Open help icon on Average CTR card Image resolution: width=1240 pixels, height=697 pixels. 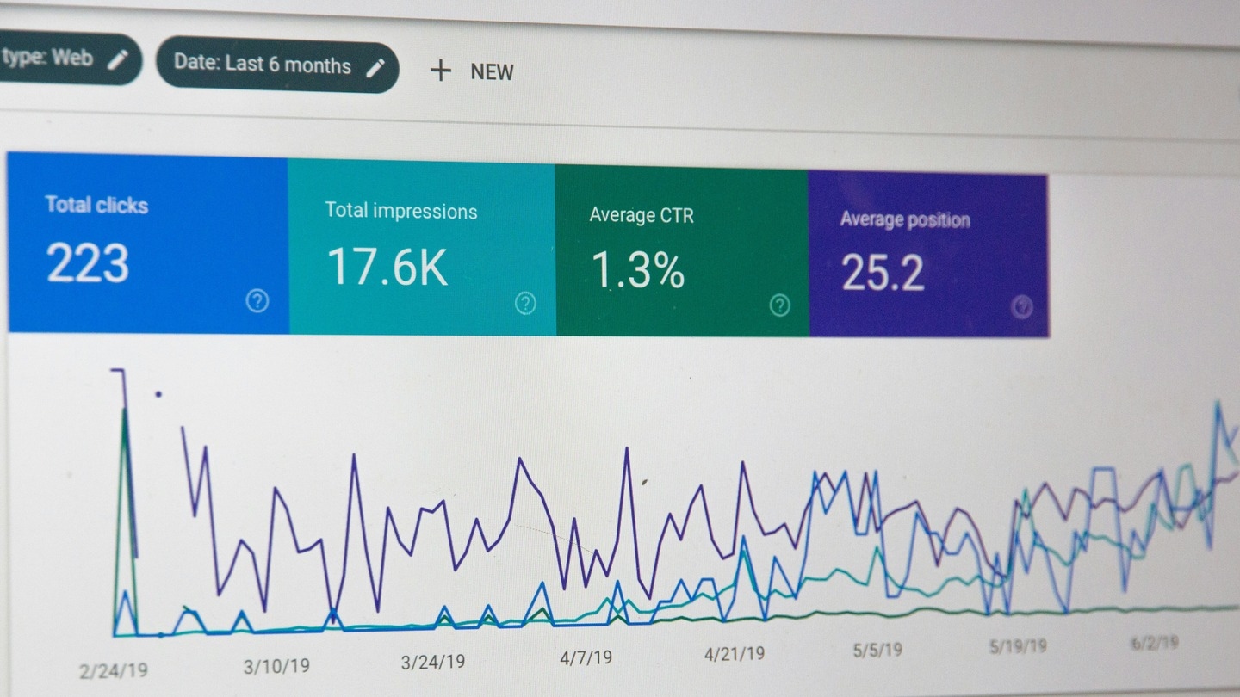coord(779,305)
